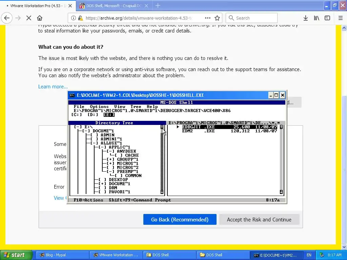Select the DRM directory
Screen dimensions: 347x260
point(113,188)
